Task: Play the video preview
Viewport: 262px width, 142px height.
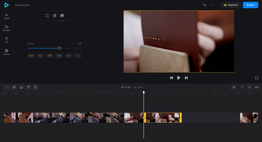Action: click(179, 78)
